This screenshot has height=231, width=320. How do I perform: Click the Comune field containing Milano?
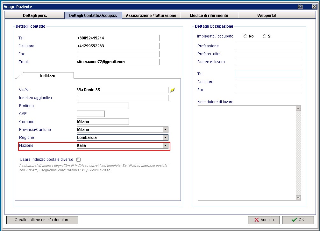pos(103,122)
